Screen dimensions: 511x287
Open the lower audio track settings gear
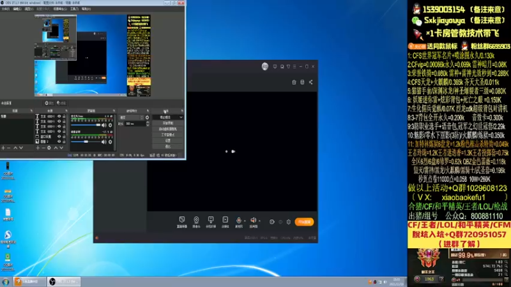click(x=110, y=142)
